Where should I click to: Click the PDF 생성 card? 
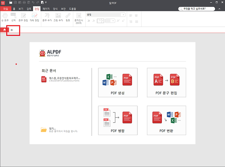[x=118, y=83]
